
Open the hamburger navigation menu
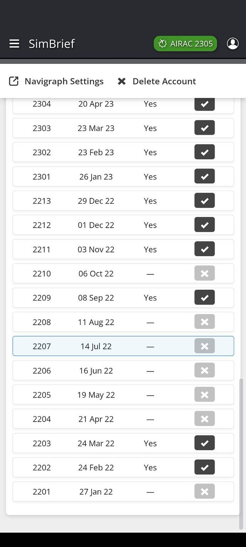click(14, 44)
